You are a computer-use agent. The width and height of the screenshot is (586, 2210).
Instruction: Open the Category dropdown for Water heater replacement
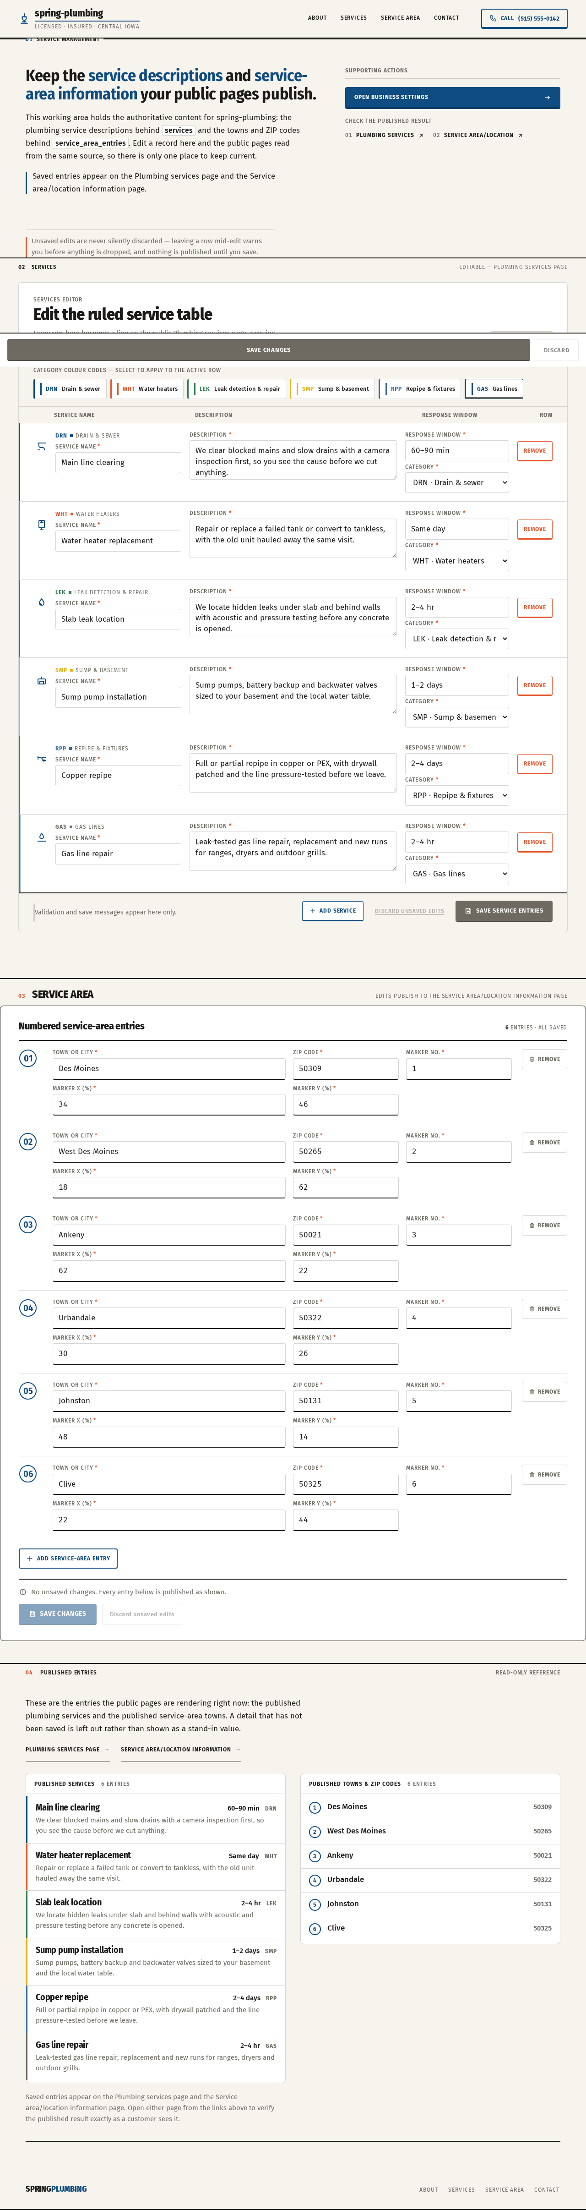point(456,561)
